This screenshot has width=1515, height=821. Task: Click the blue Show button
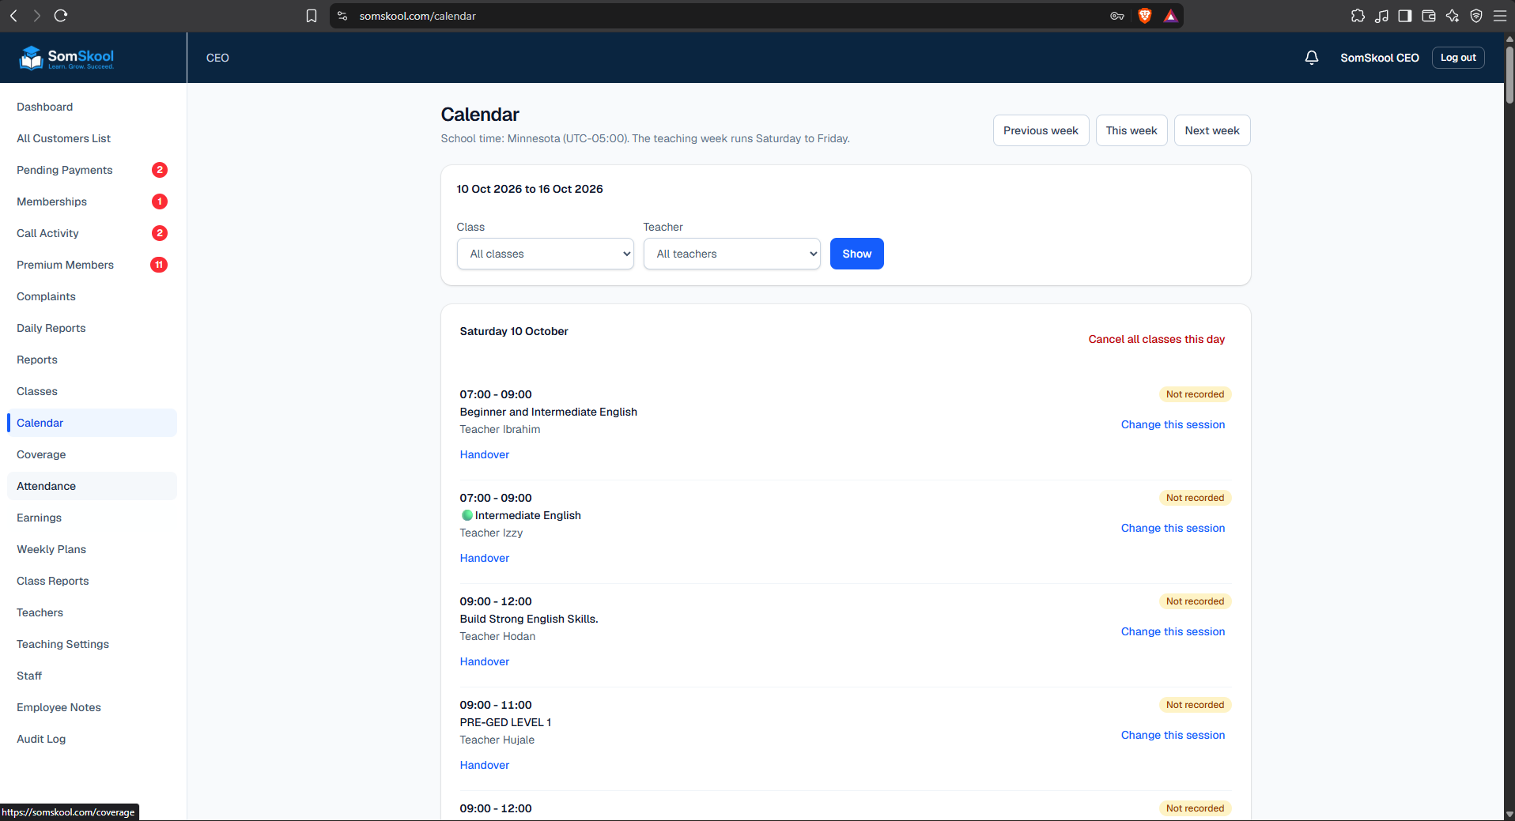coord(856,254)
